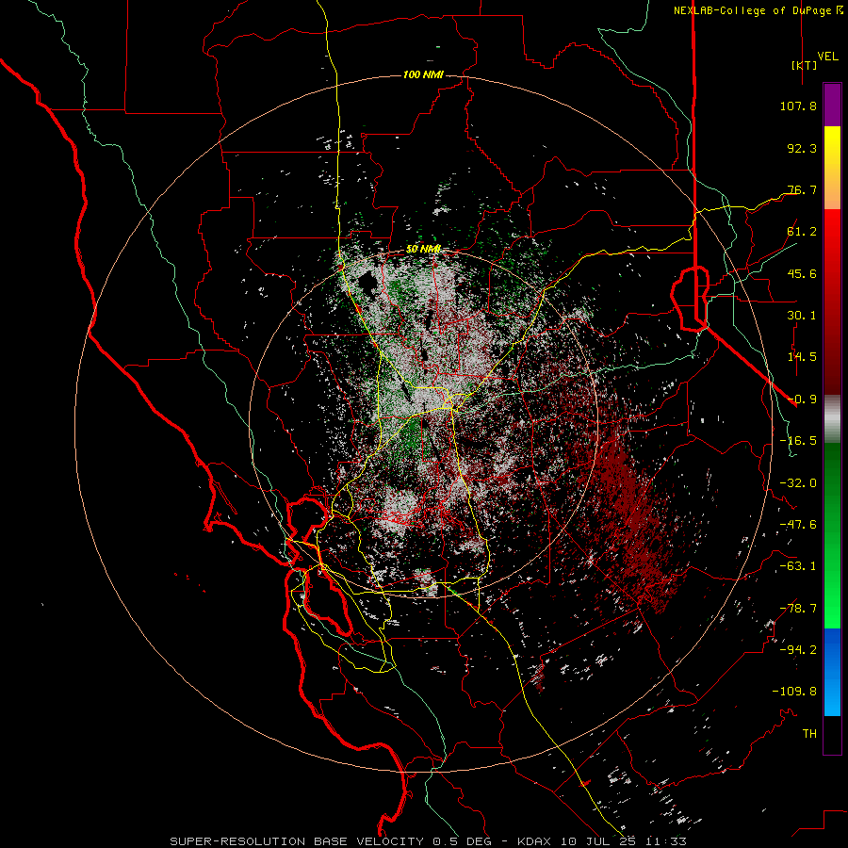Click the purple segment of the color bar
The height and width of the screenshot is (848, 848).
point(832,105)
